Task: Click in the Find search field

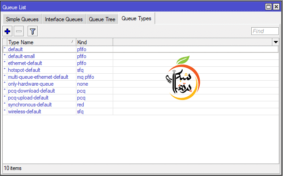Action: [x=265, y=31]
